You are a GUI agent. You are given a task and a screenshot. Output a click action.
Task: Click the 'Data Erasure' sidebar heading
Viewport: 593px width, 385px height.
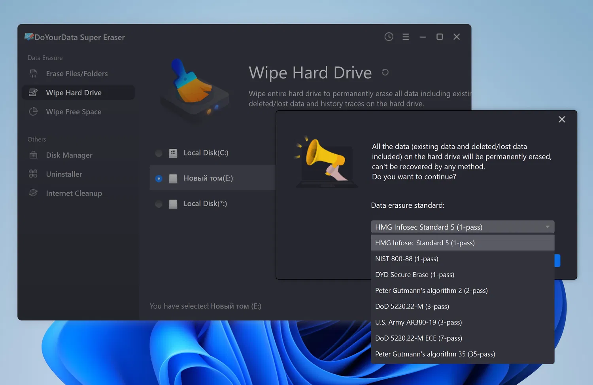[45, 58]
